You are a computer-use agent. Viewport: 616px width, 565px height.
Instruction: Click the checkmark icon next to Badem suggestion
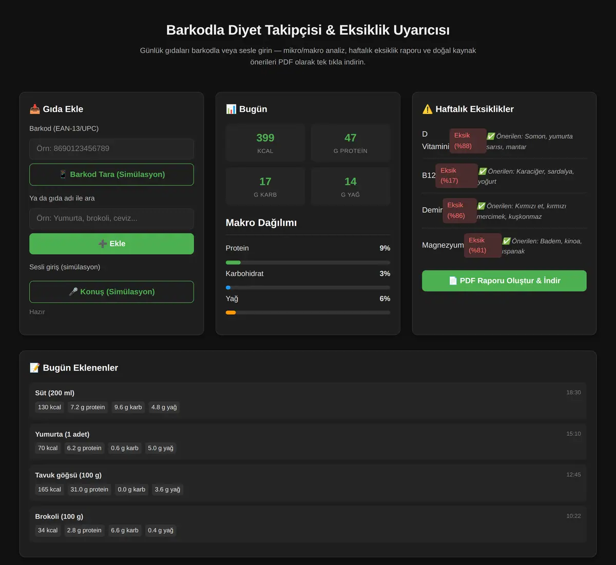pos(506,241)
